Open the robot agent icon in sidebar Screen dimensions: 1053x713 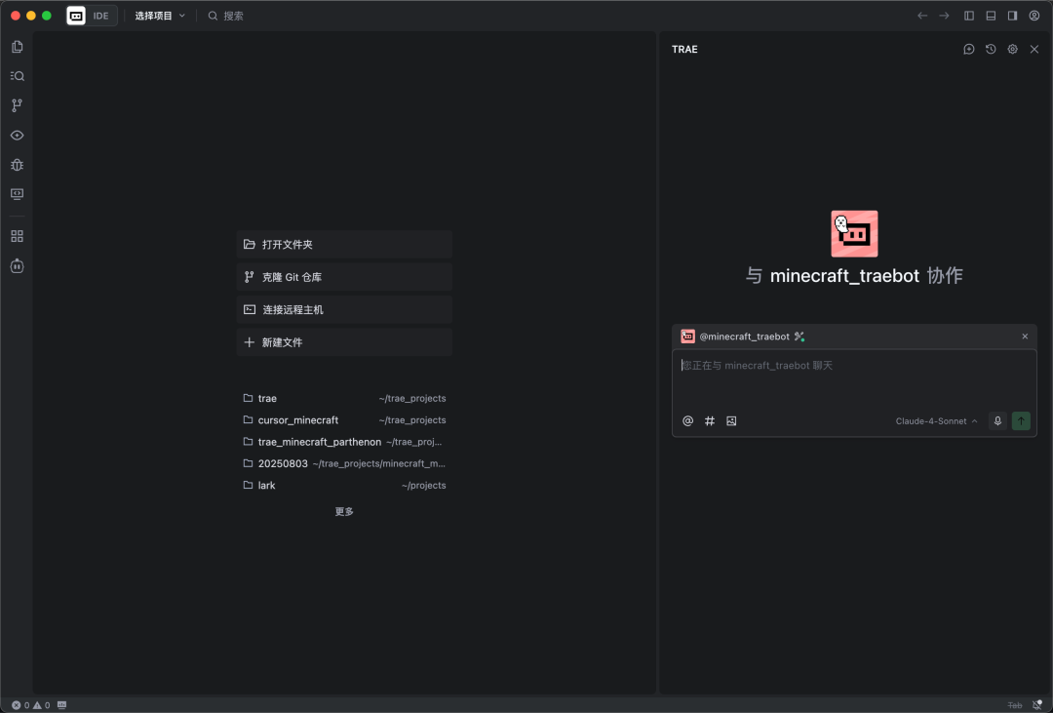click(18, 266)
